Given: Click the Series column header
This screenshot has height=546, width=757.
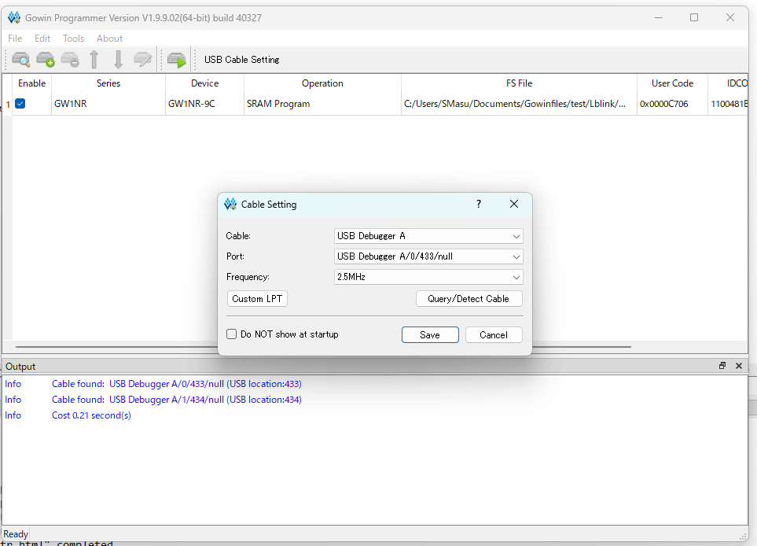Looking at the screenshot, I should tap(108, 83).
